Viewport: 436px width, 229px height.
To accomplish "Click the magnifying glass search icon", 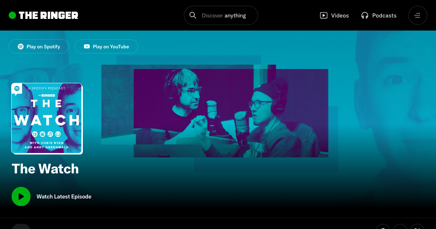I will pyautogui.click(x=193, y=15).
